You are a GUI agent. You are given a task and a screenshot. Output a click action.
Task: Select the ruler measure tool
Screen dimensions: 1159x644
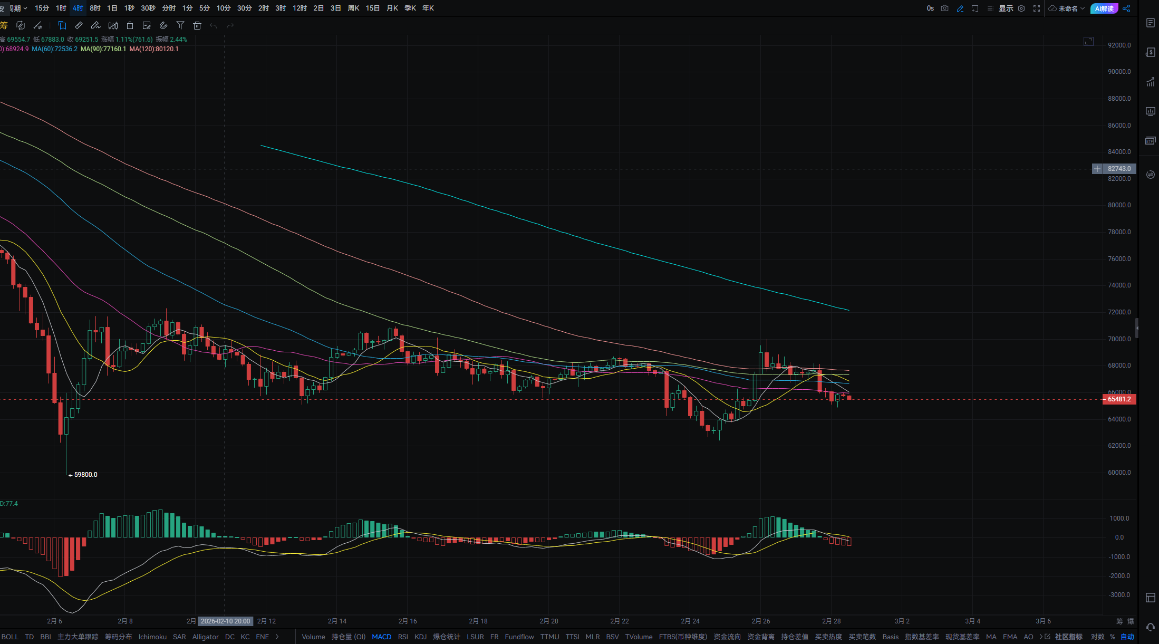[79, 25]
